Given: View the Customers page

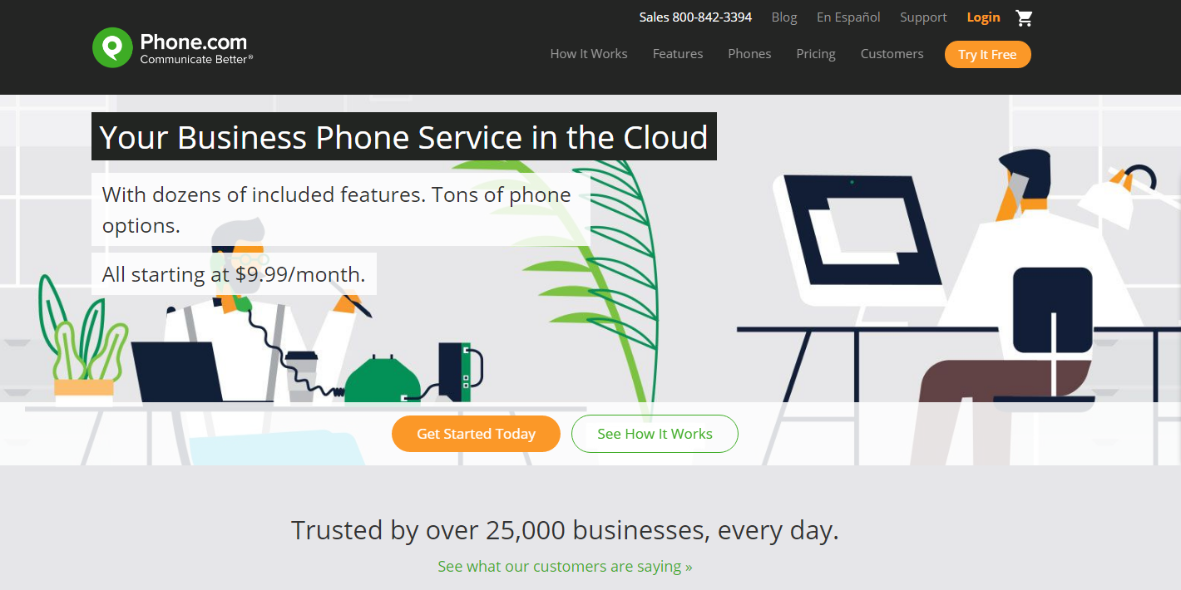Looking at the screenshot, I should (892, 54).
